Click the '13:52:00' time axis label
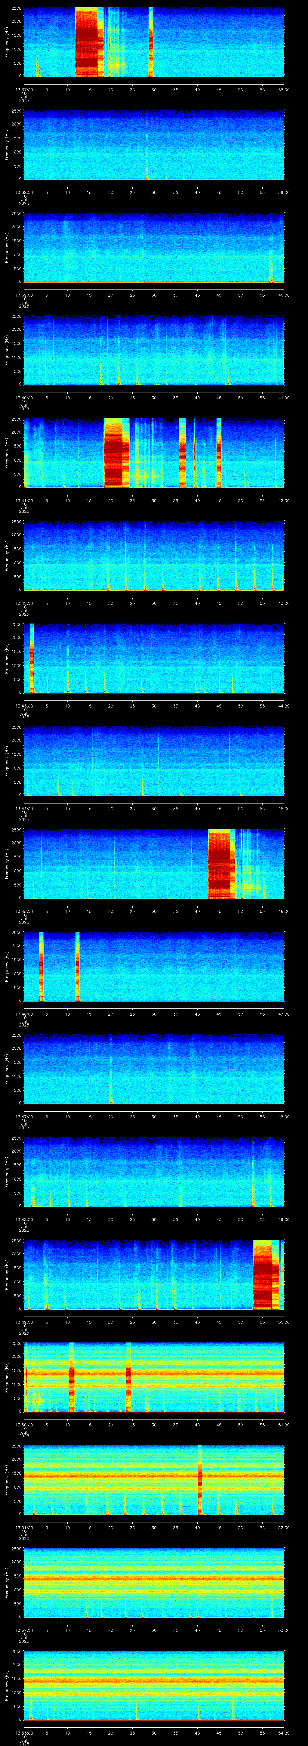 click(24, 1630)
